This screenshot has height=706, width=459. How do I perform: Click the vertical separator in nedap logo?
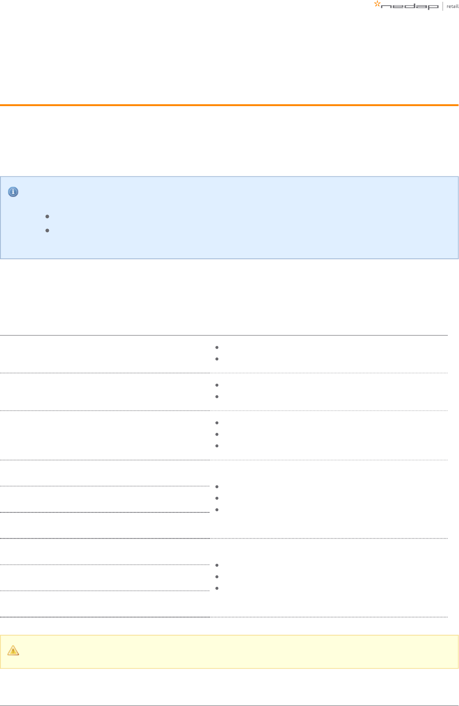443,6
